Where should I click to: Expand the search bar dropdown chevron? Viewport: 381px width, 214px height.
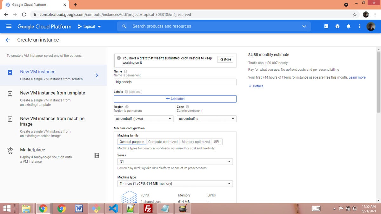point(304,26)
